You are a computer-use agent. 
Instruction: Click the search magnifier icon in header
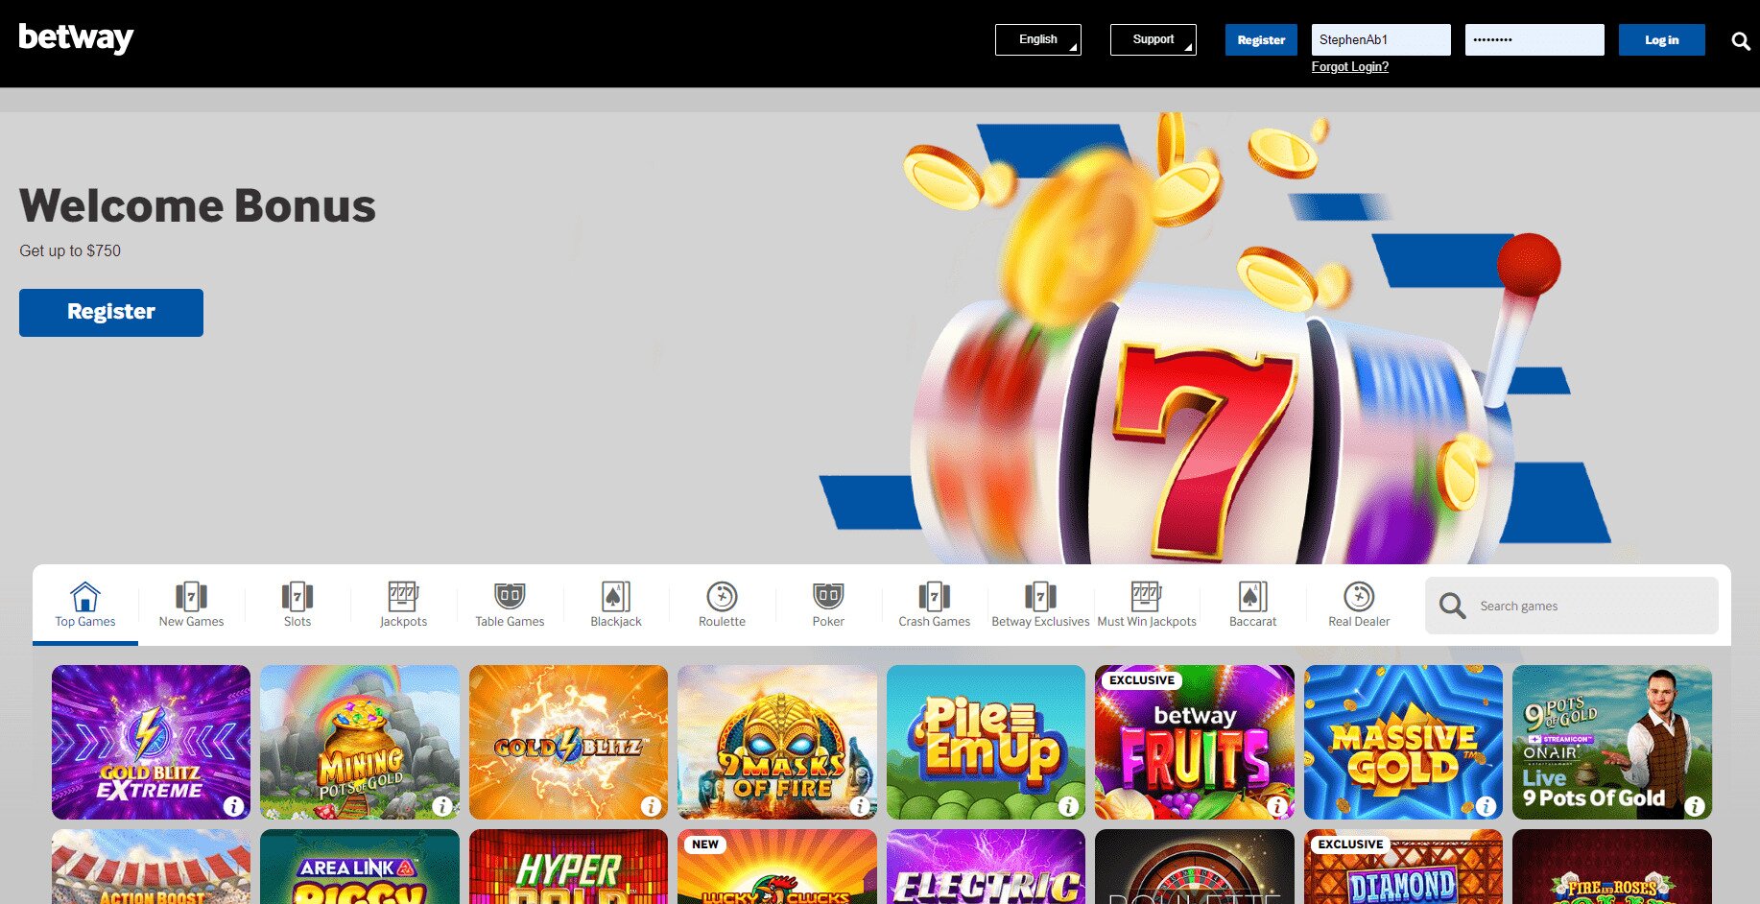pos(1740,41)
